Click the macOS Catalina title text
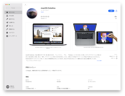The image size is (125, 96). 48,8
